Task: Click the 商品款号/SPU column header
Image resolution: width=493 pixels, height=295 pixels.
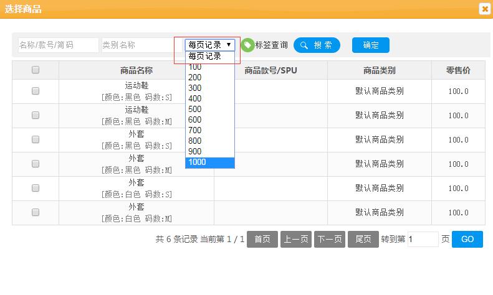Action: click(270, 70)
